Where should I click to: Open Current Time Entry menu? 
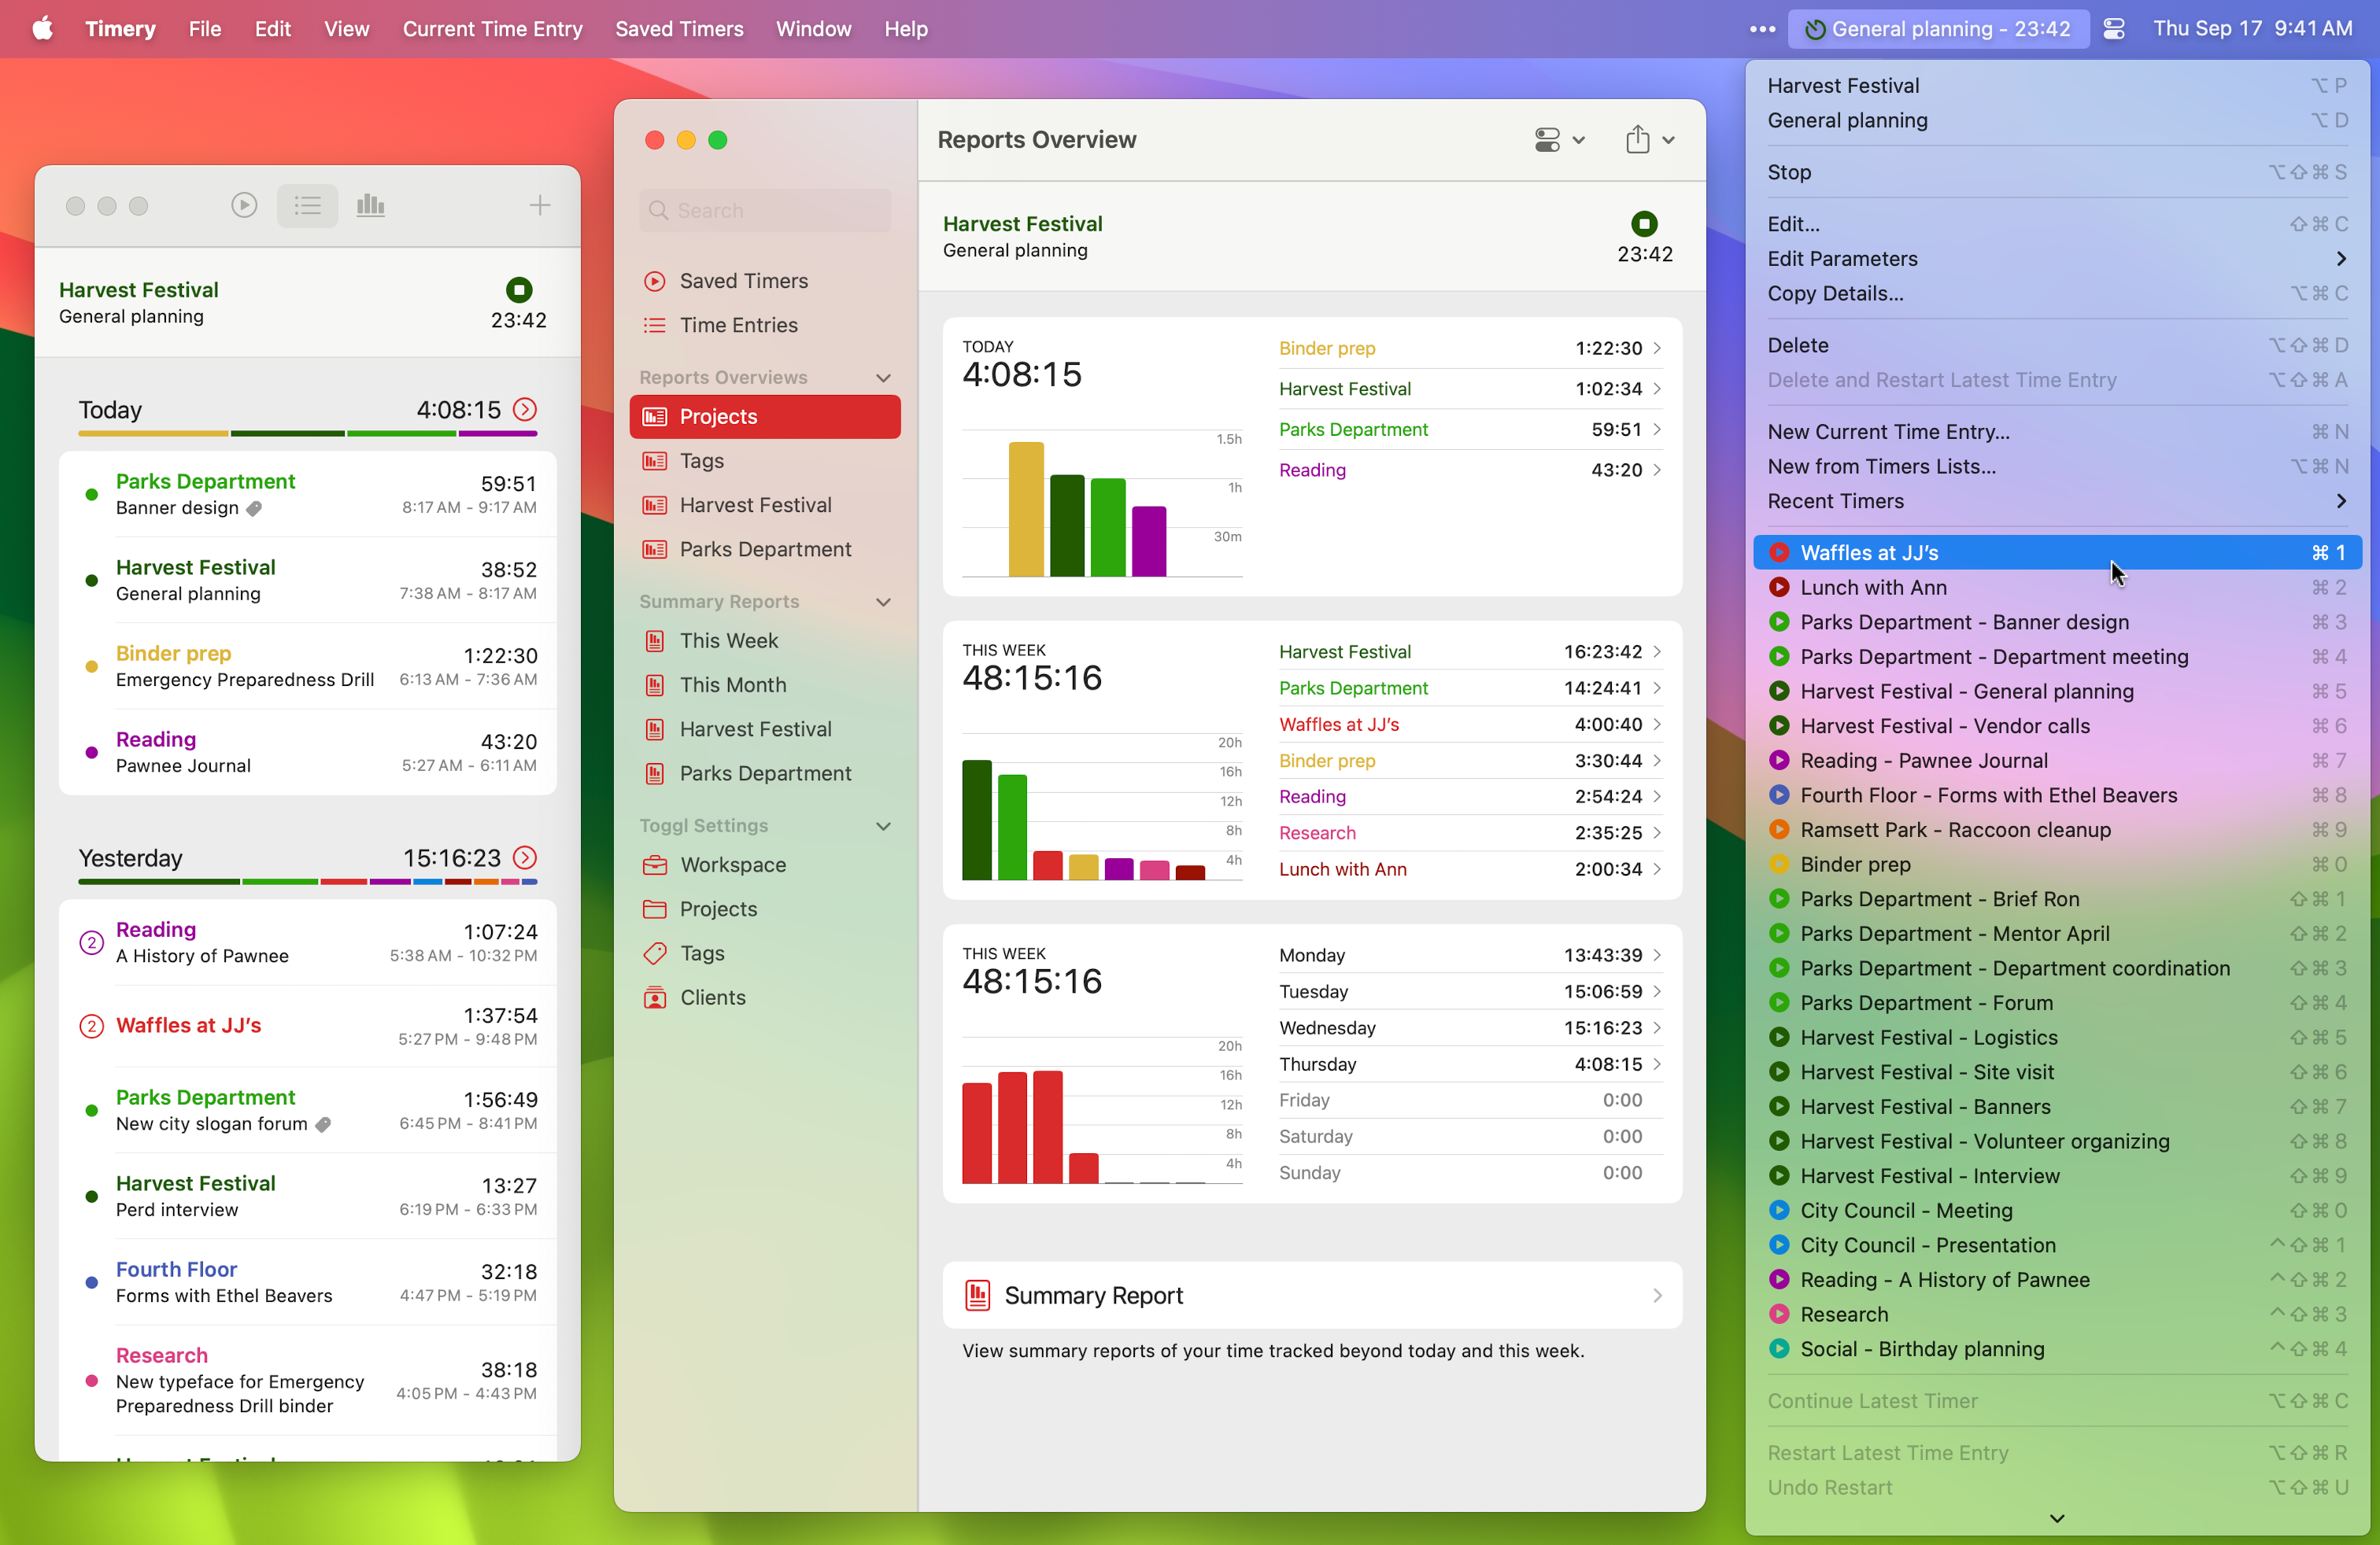492,29
